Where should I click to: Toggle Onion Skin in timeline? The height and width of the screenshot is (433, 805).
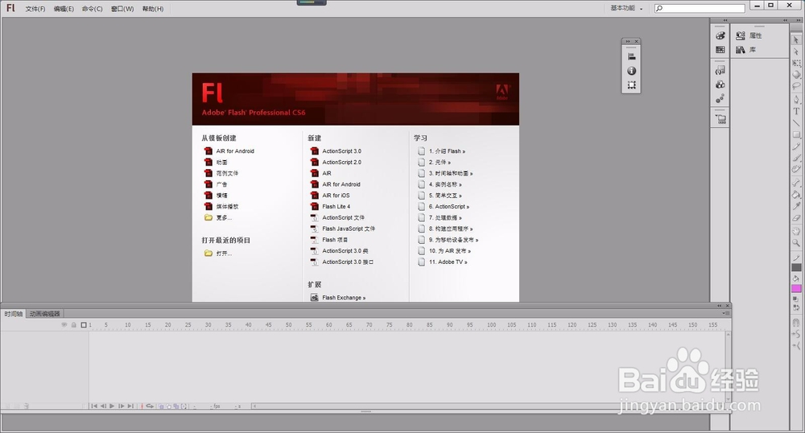coord(161,406)
